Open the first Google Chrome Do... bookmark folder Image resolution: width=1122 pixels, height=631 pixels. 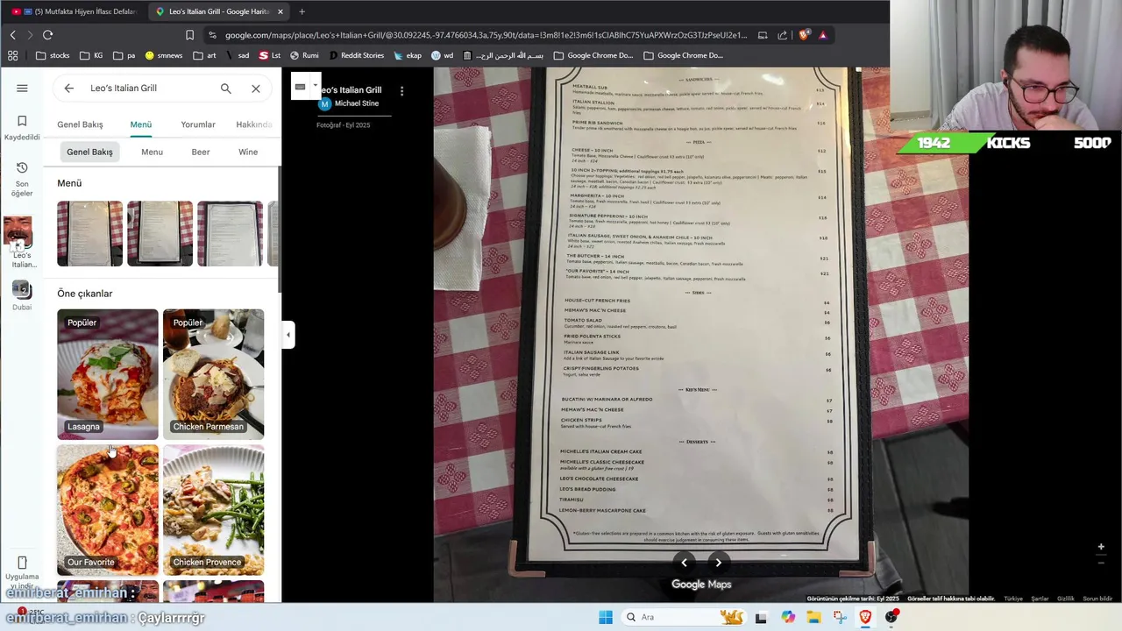pyautogui.click(x=593, y=55)
